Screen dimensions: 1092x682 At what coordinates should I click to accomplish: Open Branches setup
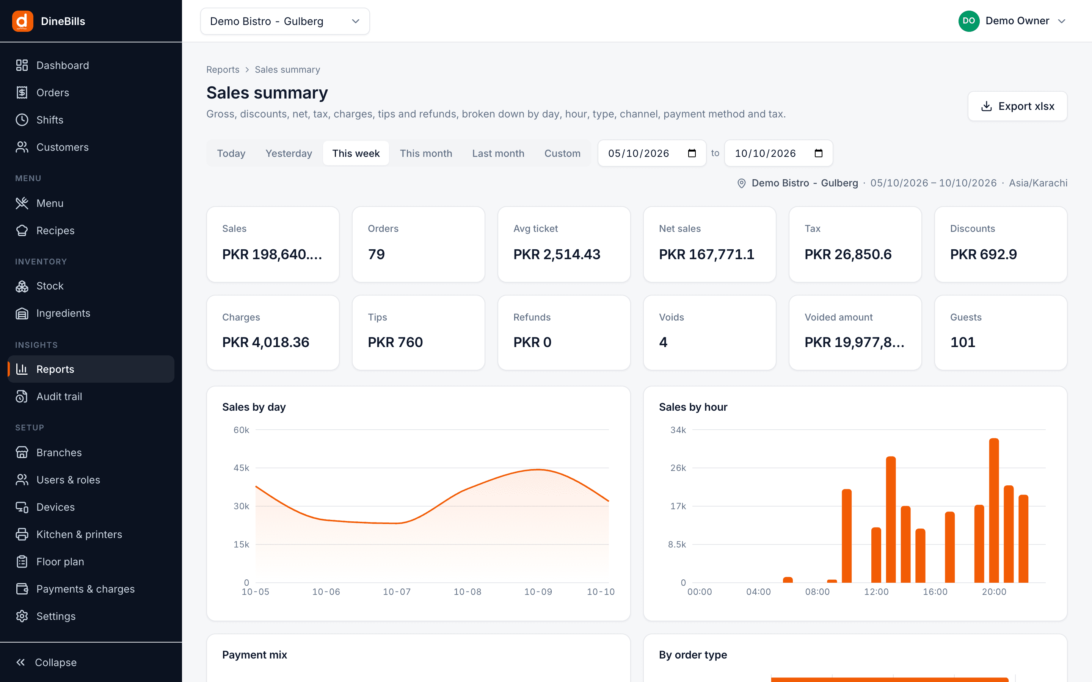tap(91, 452)
